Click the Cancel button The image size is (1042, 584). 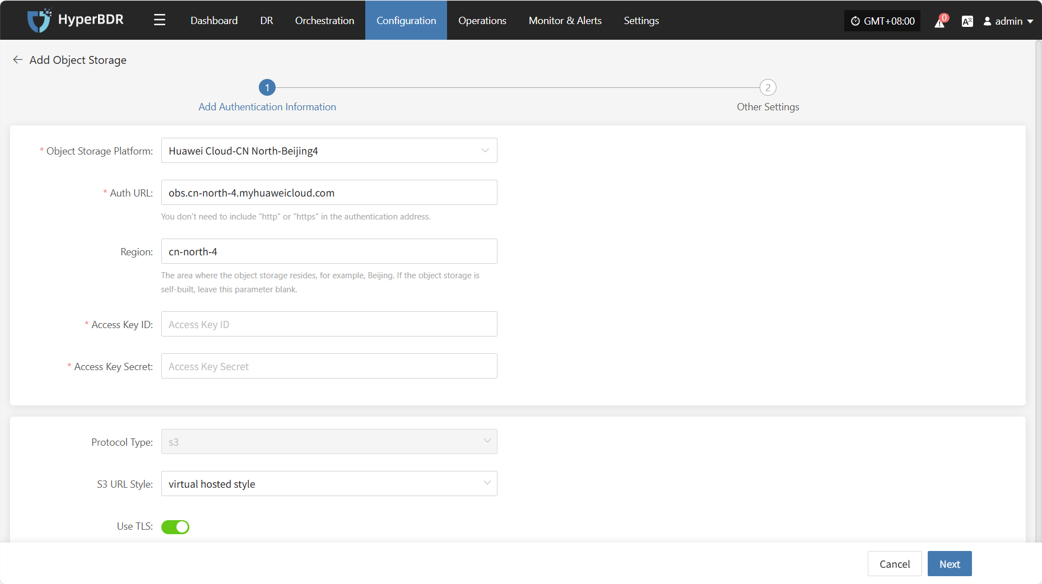pyautogui.click(x=895, y=564)
